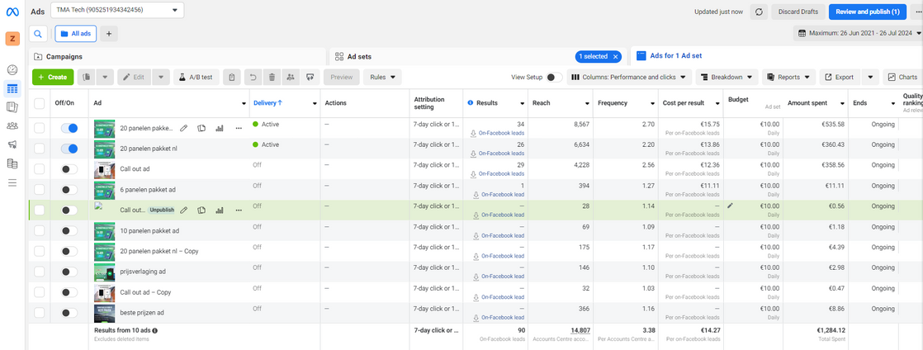Screen dimensions: 923x350
Task: Click the search magnifier icon
Action: click(38, 34)
